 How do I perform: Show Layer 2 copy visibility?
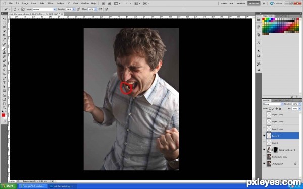(264, 114)
